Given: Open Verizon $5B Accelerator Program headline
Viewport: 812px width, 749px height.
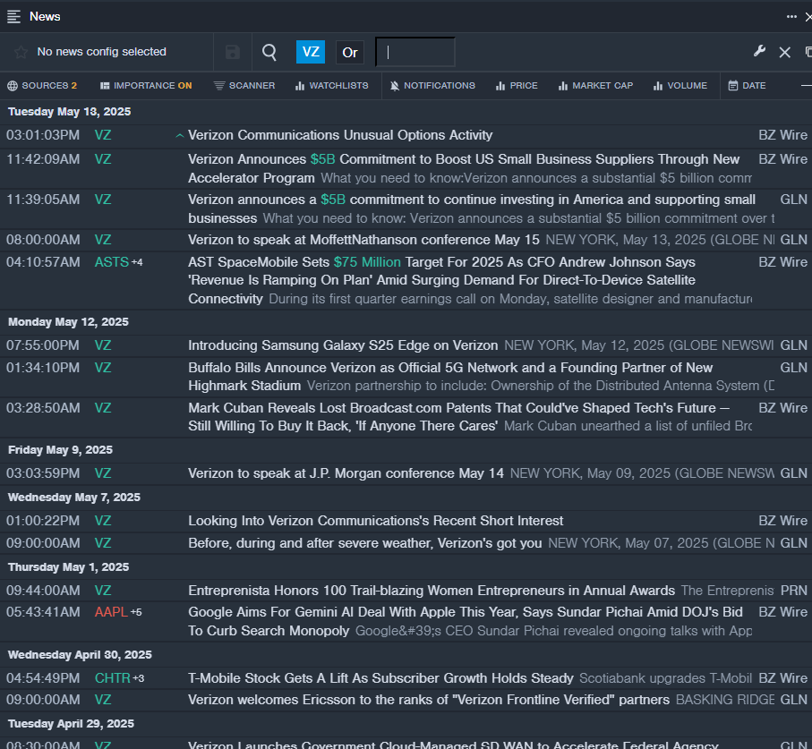Looking at the screenshot, I should 464,168.
